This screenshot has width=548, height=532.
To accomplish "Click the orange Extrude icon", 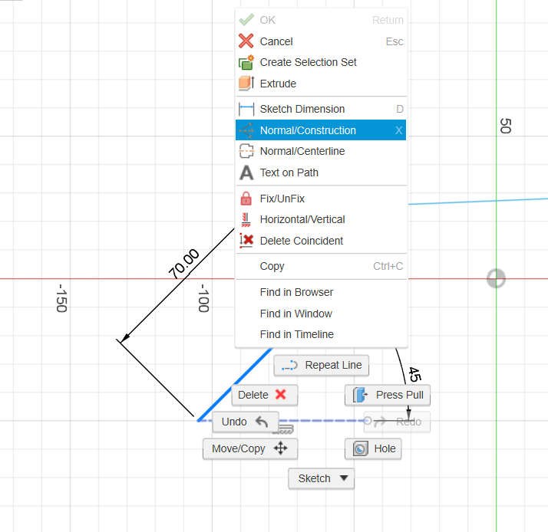I will click(246, 84).
